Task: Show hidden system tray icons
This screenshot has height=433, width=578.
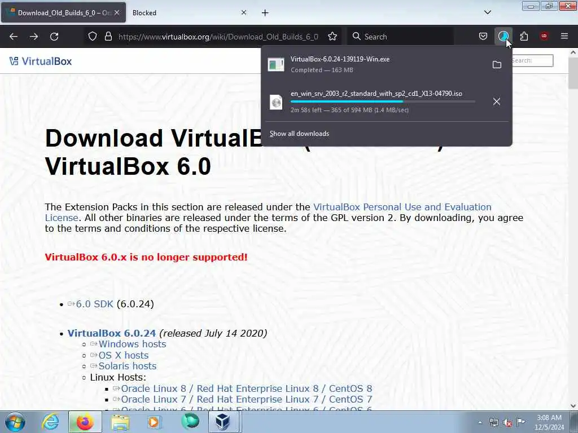Action: point(480,423)
